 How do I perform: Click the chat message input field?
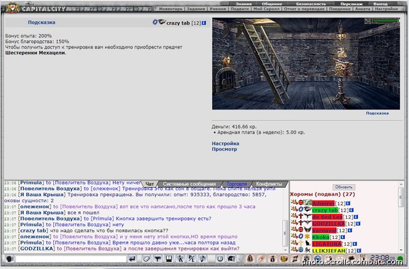tap(71, 259)
